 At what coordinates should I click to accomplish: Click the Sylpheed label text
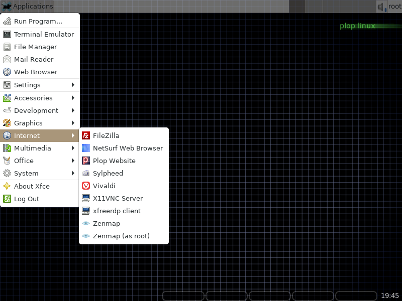(108, 173)
